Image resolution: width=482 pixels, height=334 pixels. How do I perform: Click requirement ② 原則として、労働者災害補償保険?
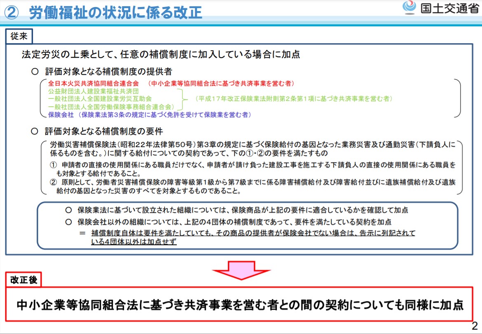click(253, 187)
